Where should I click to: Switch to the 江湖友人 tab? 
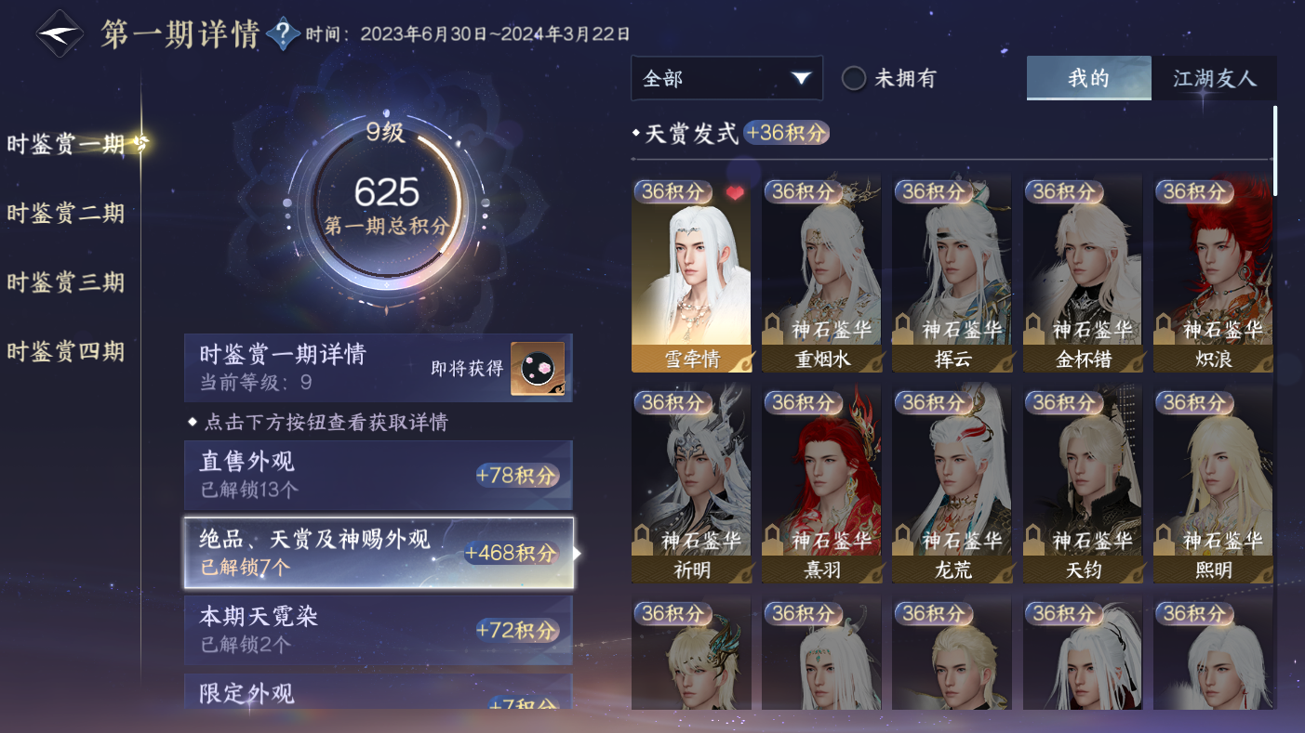coord(1214,78)
